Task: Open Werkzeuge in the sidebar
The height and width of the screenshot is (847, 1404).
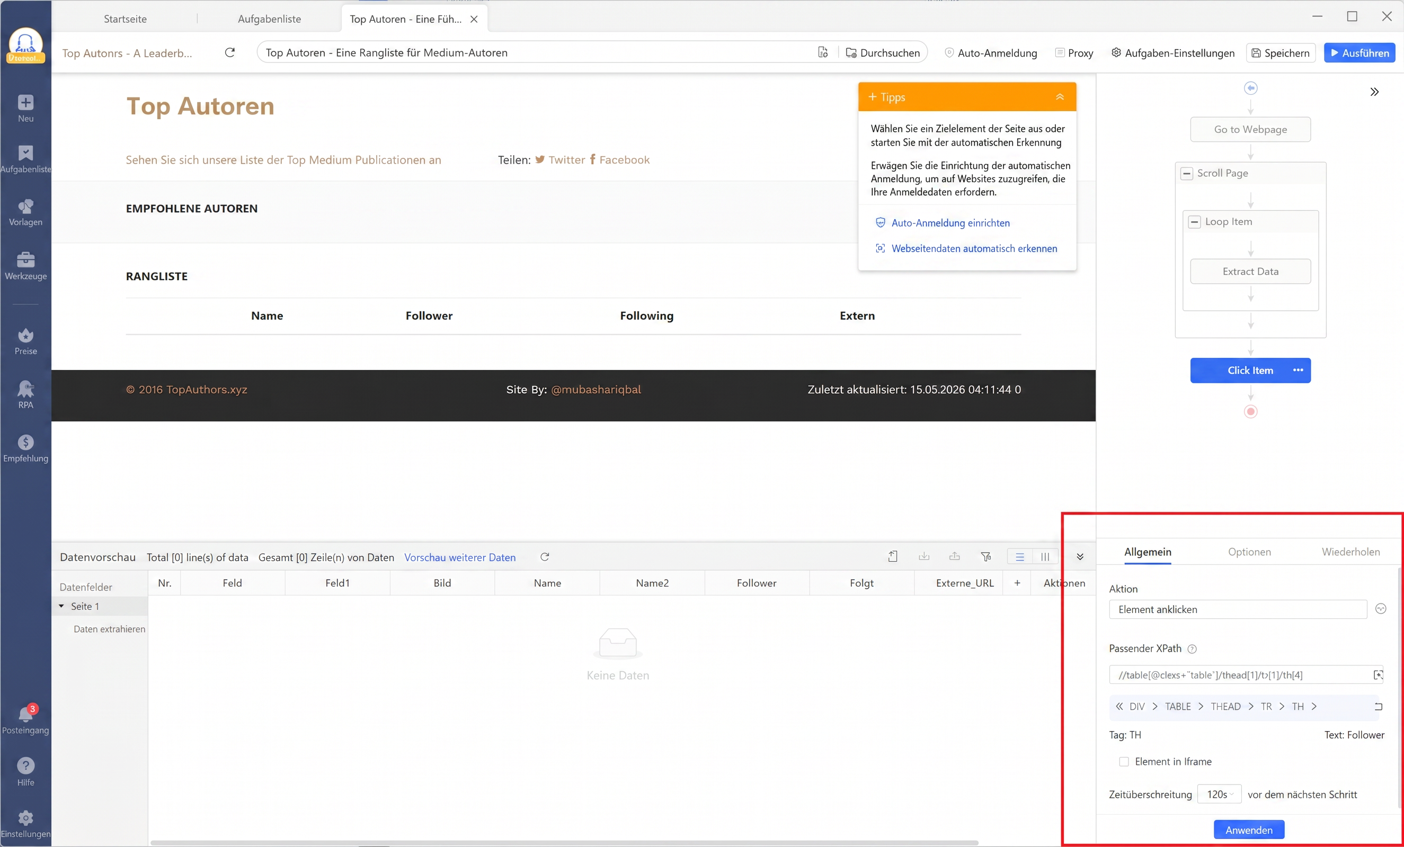Action: click(x=25, y=266)
